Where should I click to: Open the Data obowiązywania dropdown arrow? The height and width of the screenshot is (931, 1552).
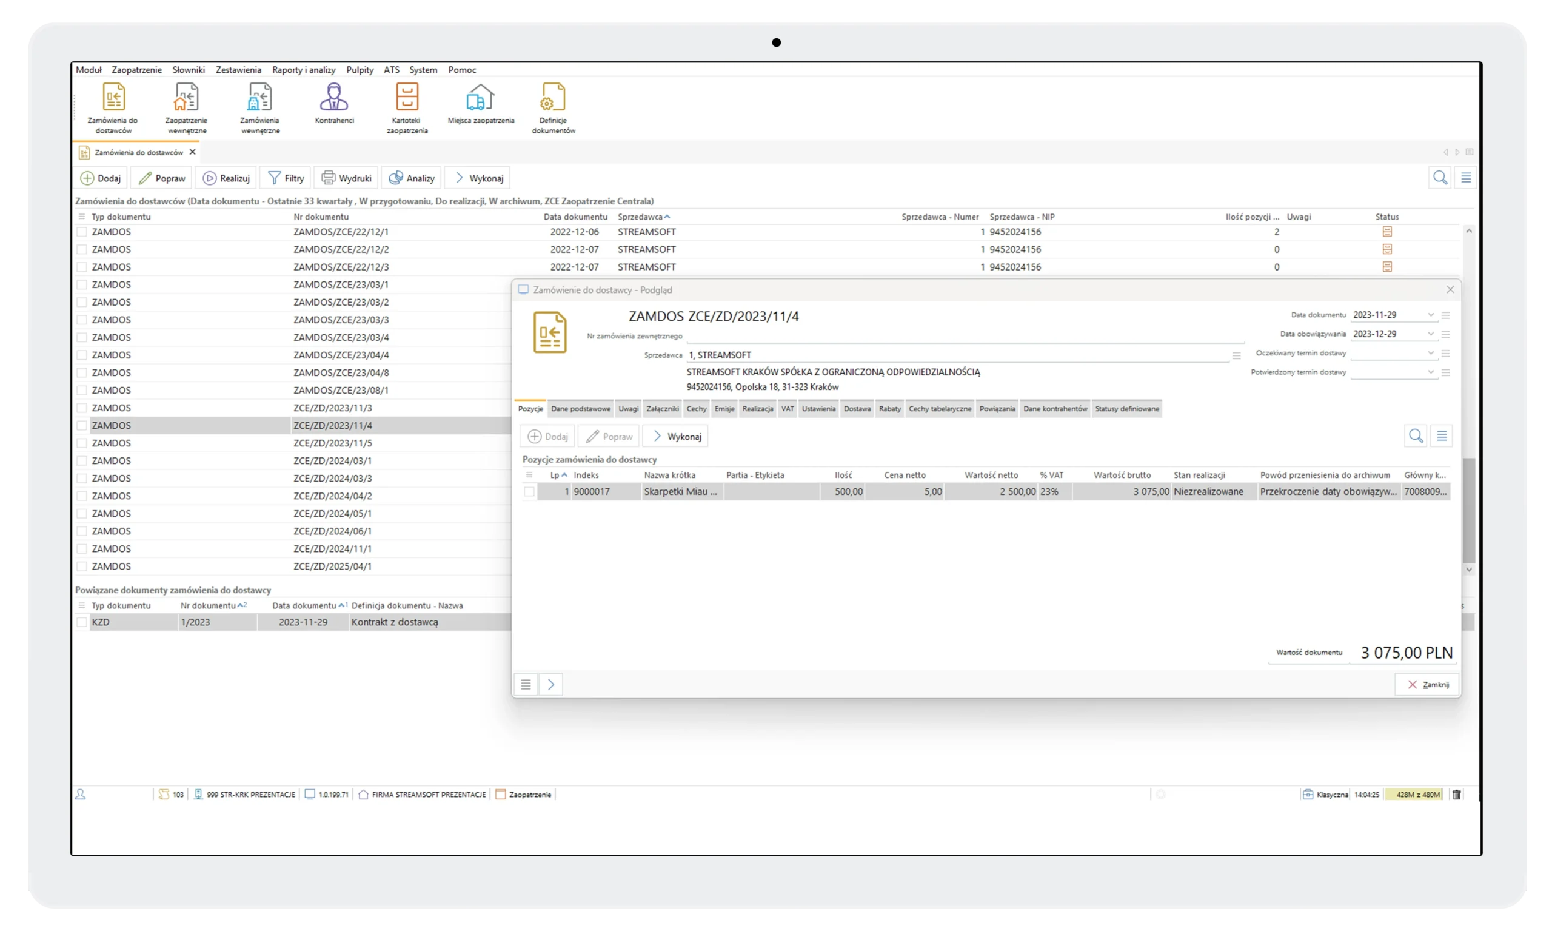point(1430,334)
